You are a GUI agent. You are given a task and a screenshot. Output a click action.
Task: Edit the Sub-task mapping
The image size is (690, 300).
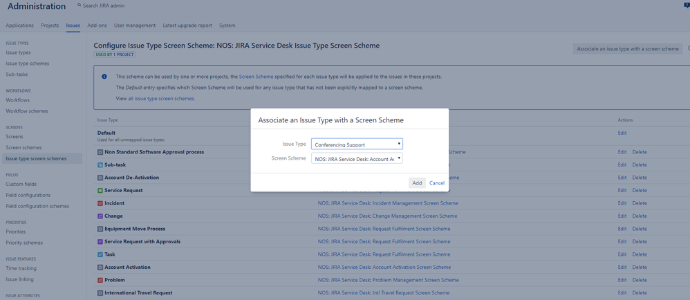pos(622,165)
